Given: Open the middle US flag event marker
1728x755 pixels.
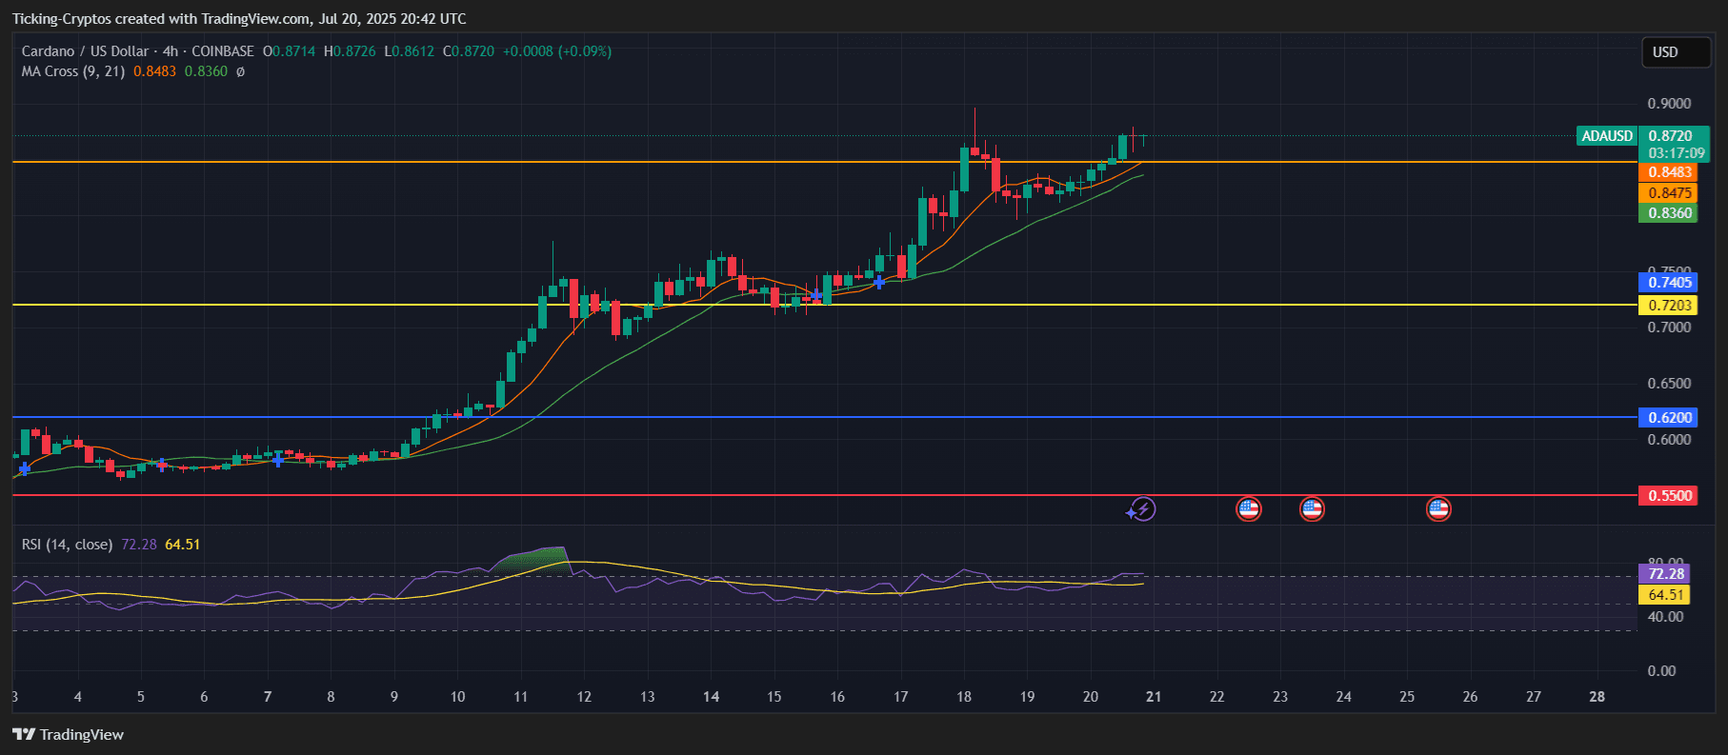Looking at the screenshot, I should pos(1312,509).
